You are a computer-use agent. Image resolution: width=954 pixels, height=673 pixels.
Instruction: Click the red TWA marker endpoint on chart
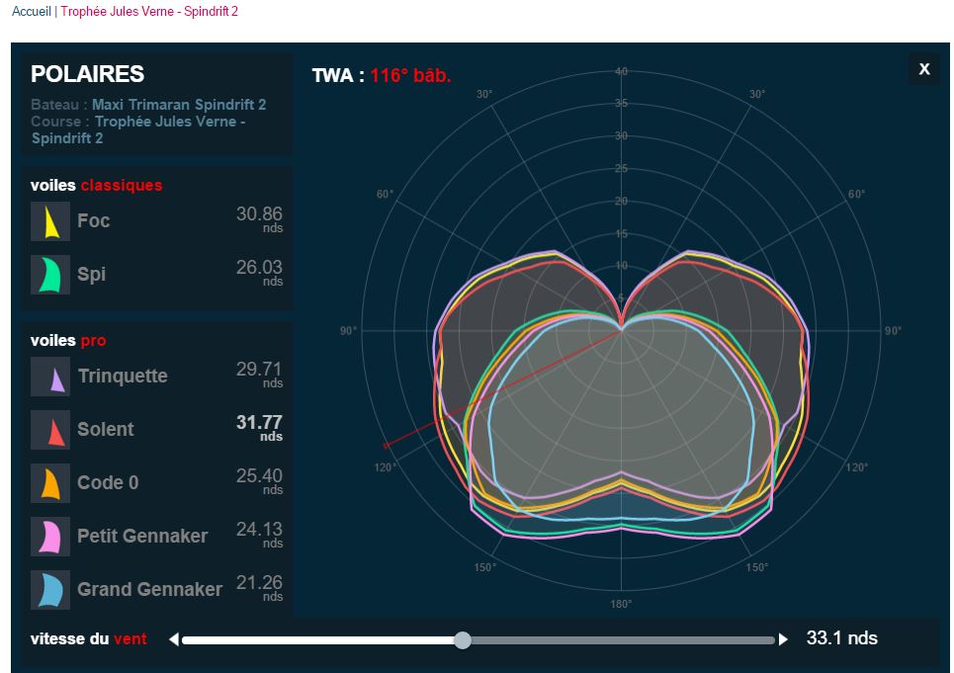(x=386, y=446)
